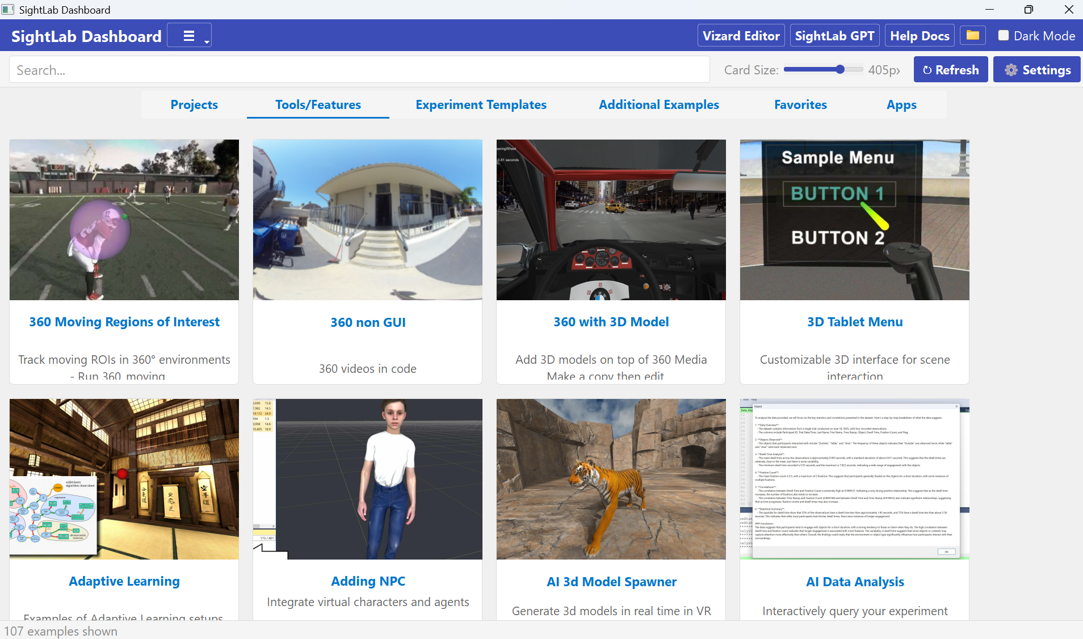Switch to the Projects tab
Screen dimensions: 1083x639
(194, 105)
